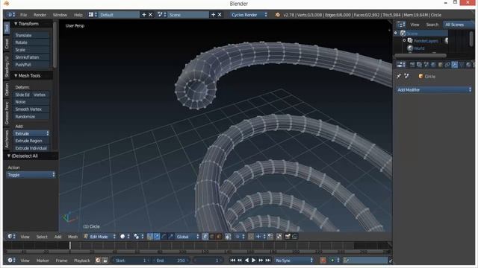The height and width of the screenshot is (268, 478).
Task: Click the Extrude Region button
Action: click(x=31, y=141)
